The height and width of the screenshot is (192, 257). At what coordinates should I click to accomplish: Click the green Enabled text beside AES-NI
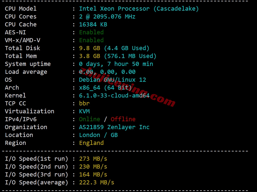(91, 32)
